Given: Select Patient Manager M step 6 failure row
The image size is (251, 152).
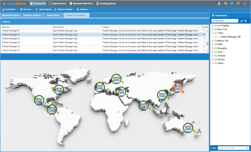Looking at the screenshot, I should point(103,39).
